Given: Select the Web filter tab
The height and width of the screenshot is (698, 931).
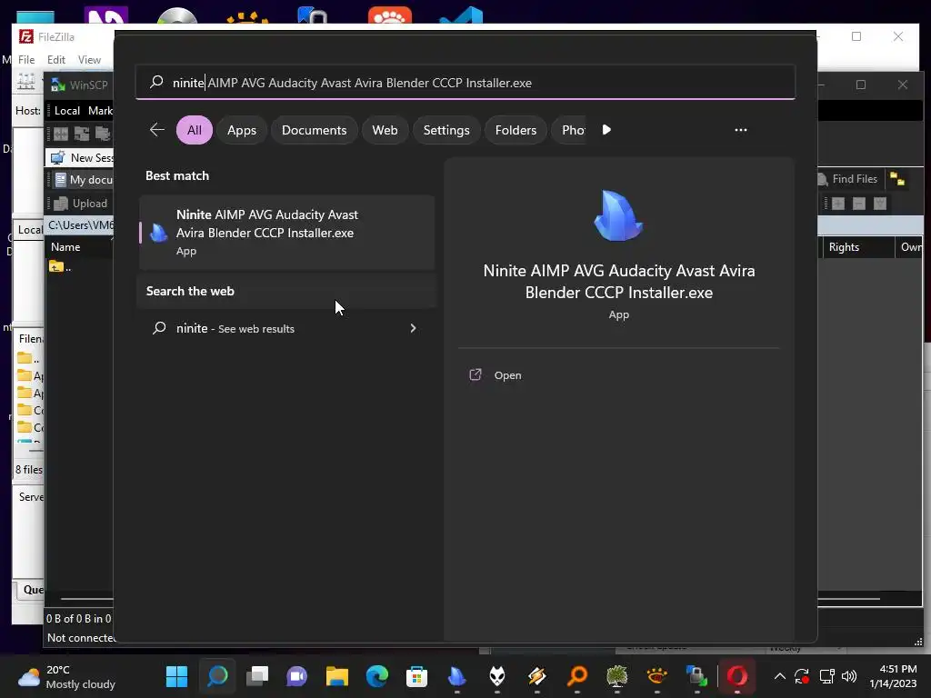Looking at the screenshot, I should point(385,130).
